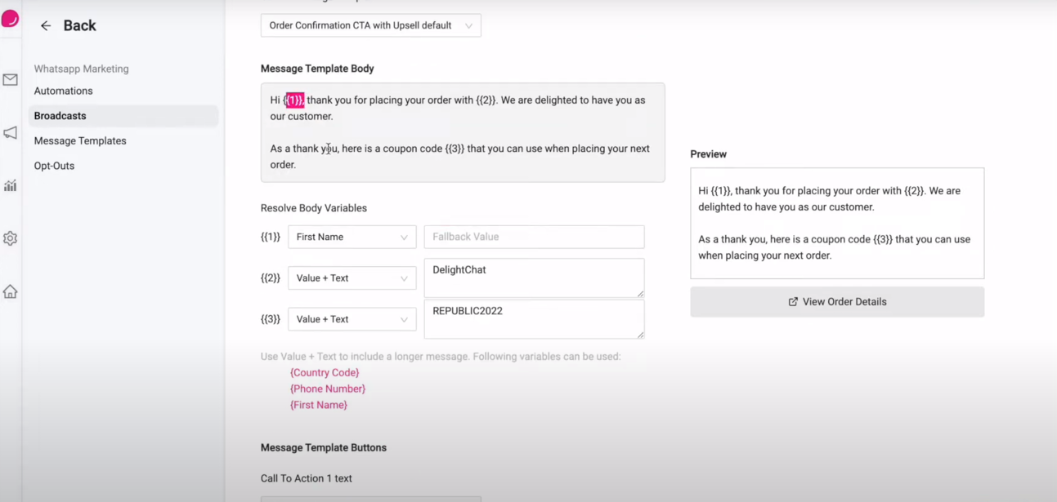Click the external link icon on View Order Details
Screen dimensions: 1057x502
[792, 302]
